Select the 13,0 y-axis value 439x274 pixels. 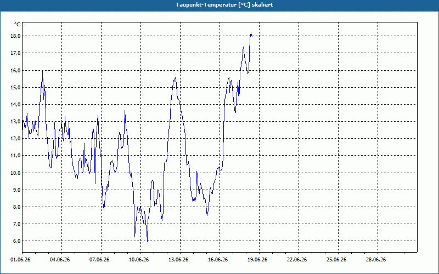15,122
